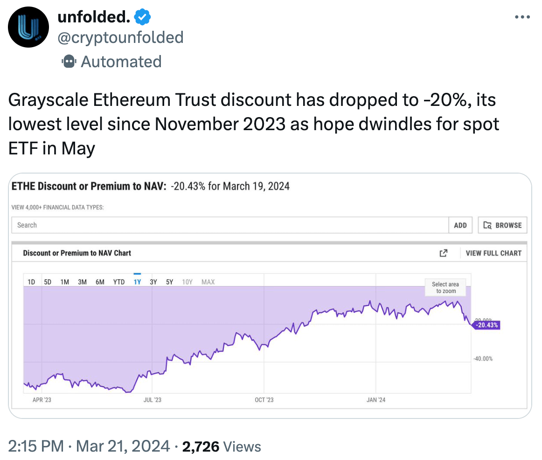Click the blue verified badge
Image resolution: width=542 pixels, height=460 pixels.
[x=141, y=16]
